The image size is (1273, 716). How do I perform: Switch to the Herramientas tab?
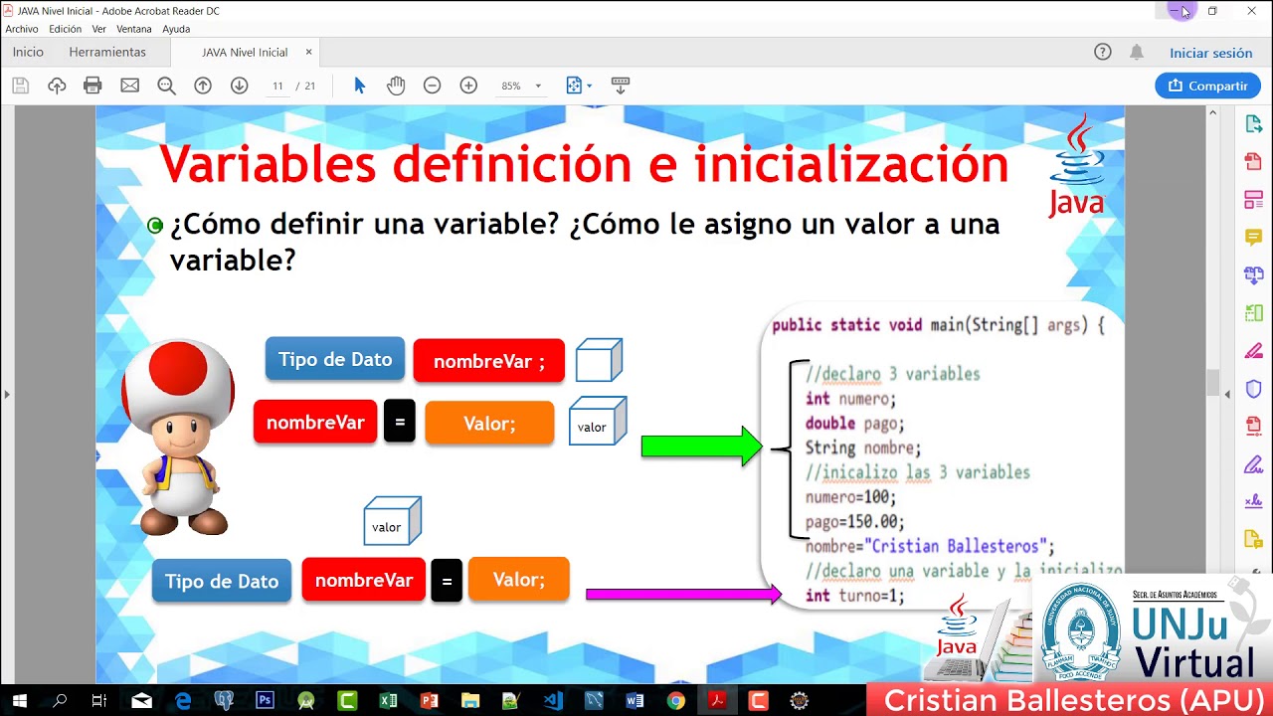107,52
